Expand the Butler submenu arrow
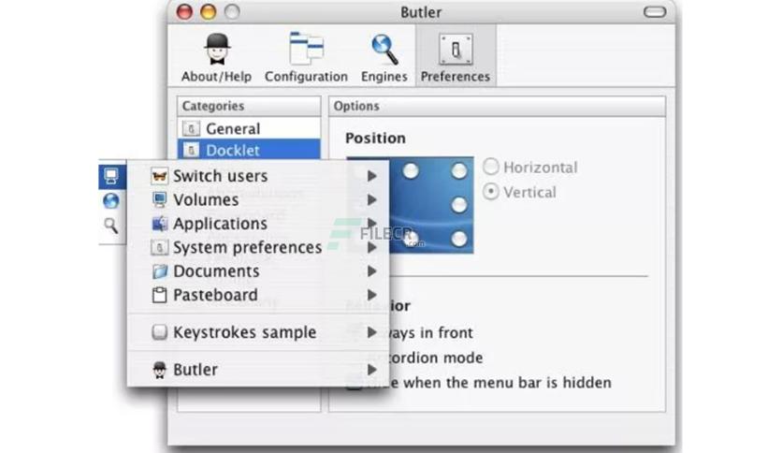782x453 pixels. (371, 370)
